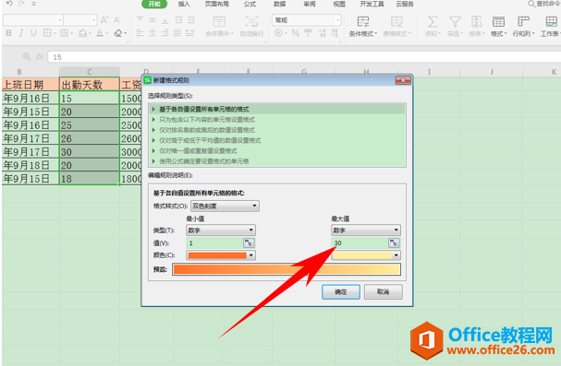Select rule type 使用公式确定要设置格式的单元格
The image size is (561, 366).
[277, 161]
